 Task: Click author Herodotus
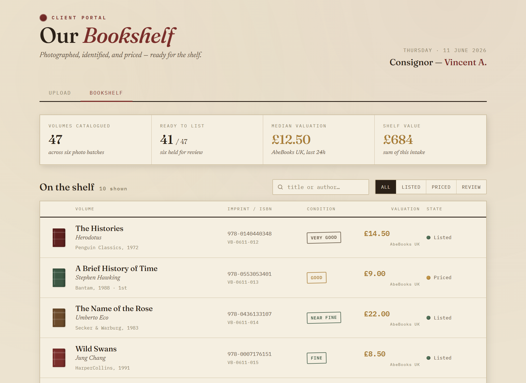pos(89,237)
